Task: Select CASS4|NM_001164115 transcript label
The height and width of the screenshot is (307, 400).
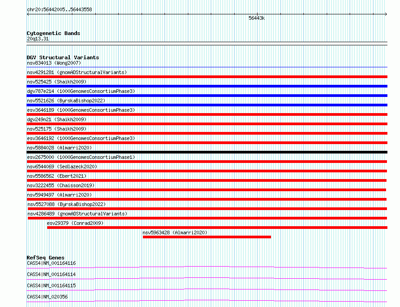Action: 51,285
